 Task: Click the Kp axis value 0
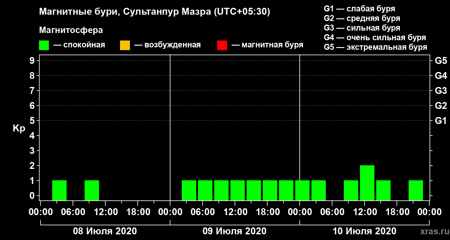coord(33,196)
